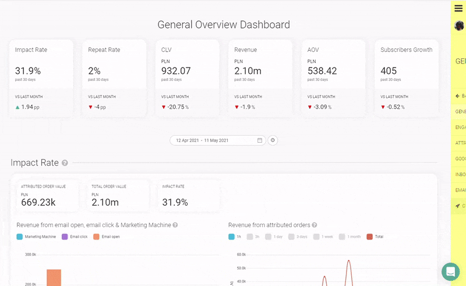The width and height of the screenshot is (466, 286).
Task: Toggle the Email click legend series
Action: coord(75,236)
